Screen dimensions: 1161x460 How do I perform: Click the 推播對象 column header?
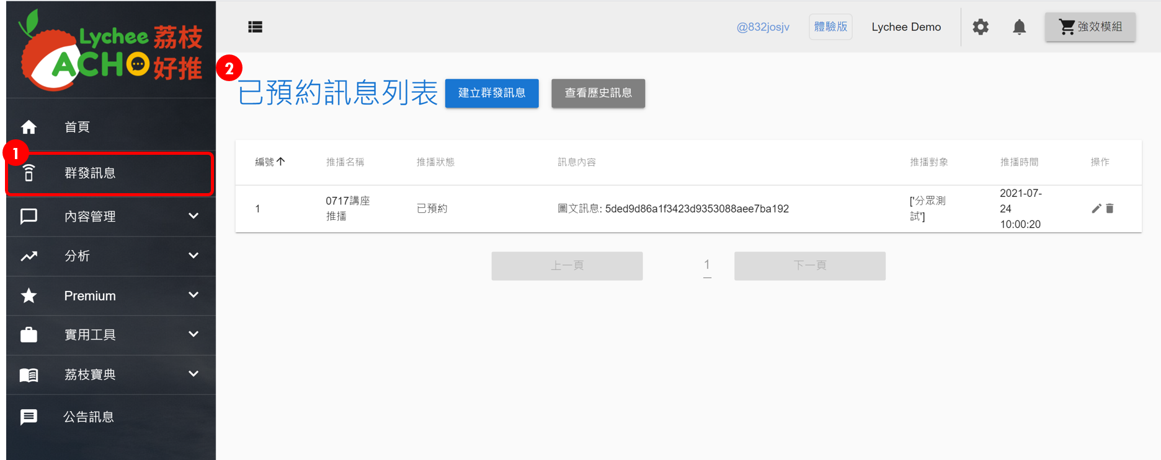[x=929, y=162]
